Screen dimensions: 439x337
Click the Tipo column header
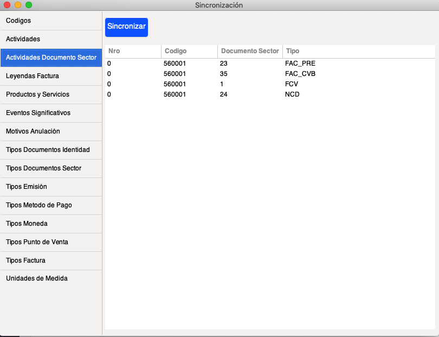(x=358, y=51)
